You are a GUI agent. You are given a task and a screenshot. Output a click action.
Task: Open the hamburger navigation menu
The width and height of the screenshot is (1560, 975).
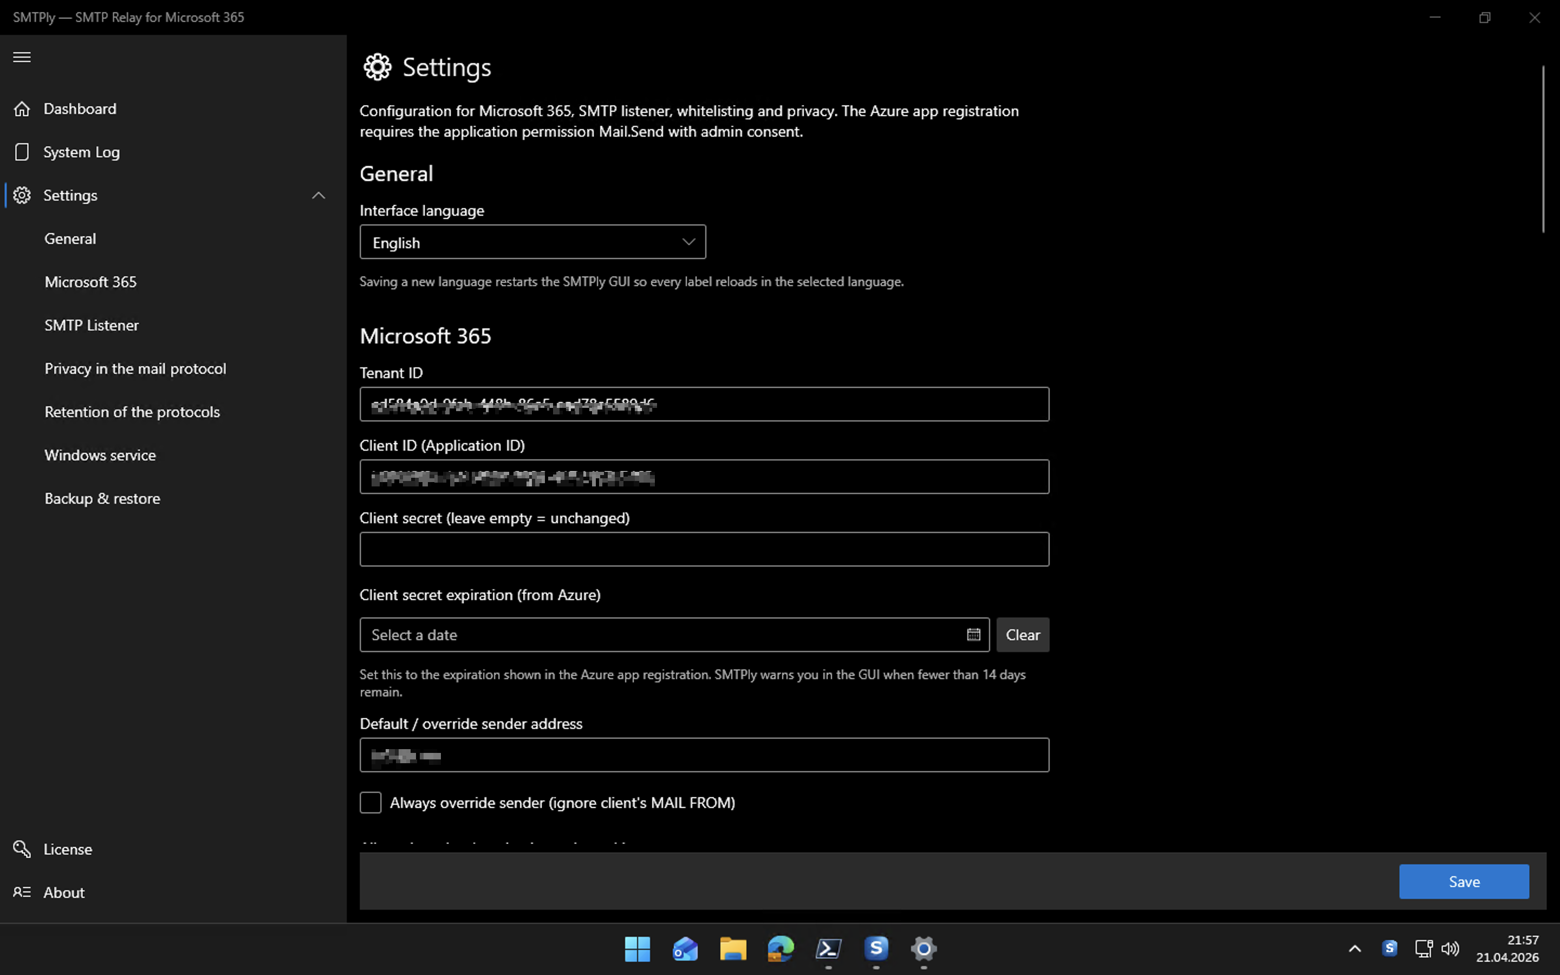coord(21,57)
